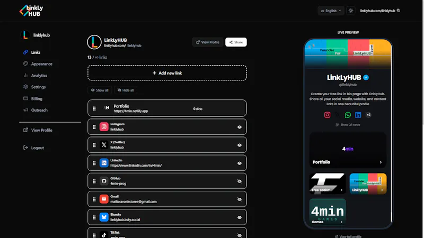Toggle visibility of LinkedIn link
The height and width of the screenshot is (238, 424).
click(240, 163)
